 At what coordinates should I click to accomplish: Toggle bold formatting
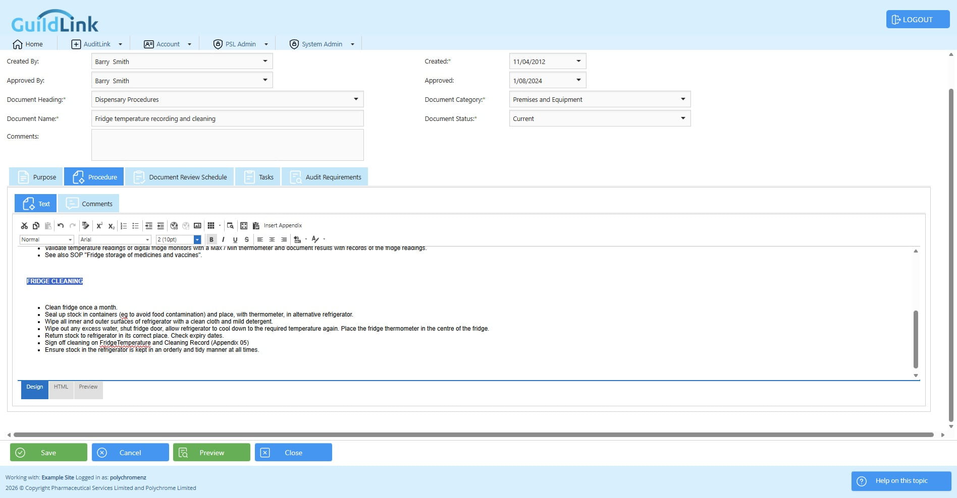coord(211,239)
